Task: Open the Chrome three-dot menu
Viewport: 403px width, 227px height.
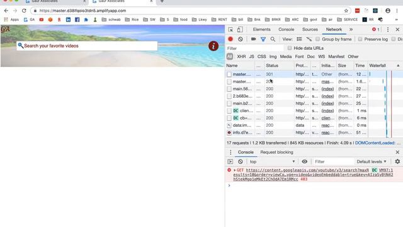Action: coord(397,11)
